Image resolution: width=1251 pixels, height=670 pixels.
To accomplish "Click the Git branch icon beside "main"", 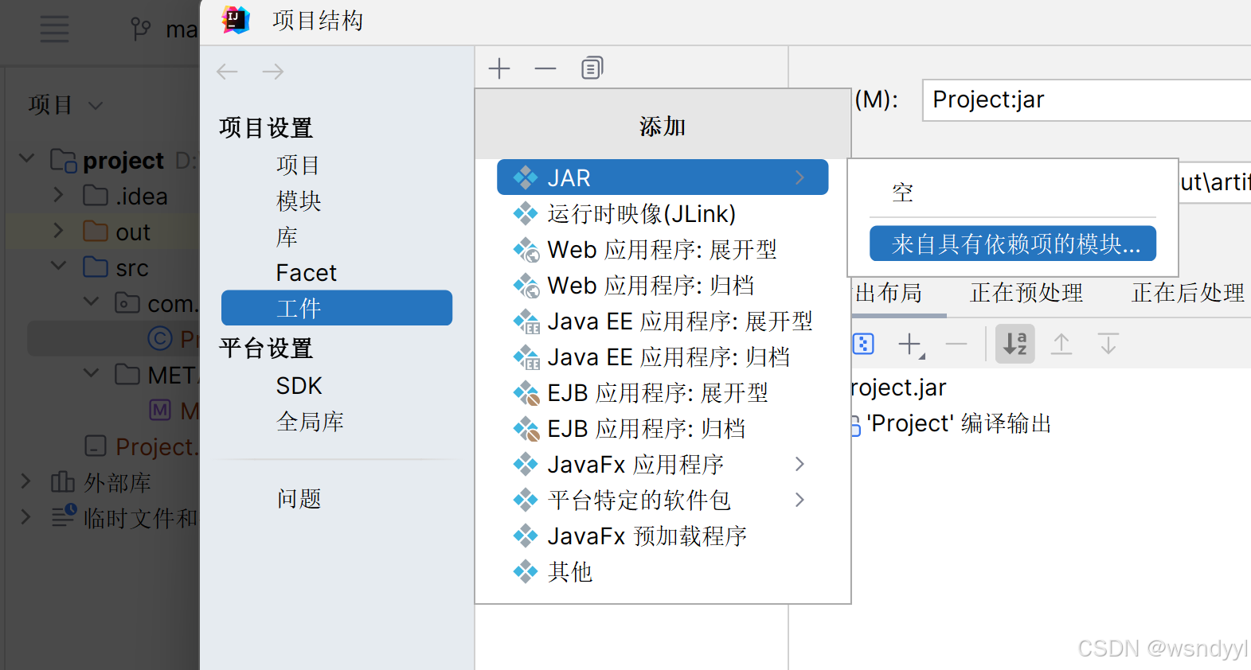I will (141, 29).
